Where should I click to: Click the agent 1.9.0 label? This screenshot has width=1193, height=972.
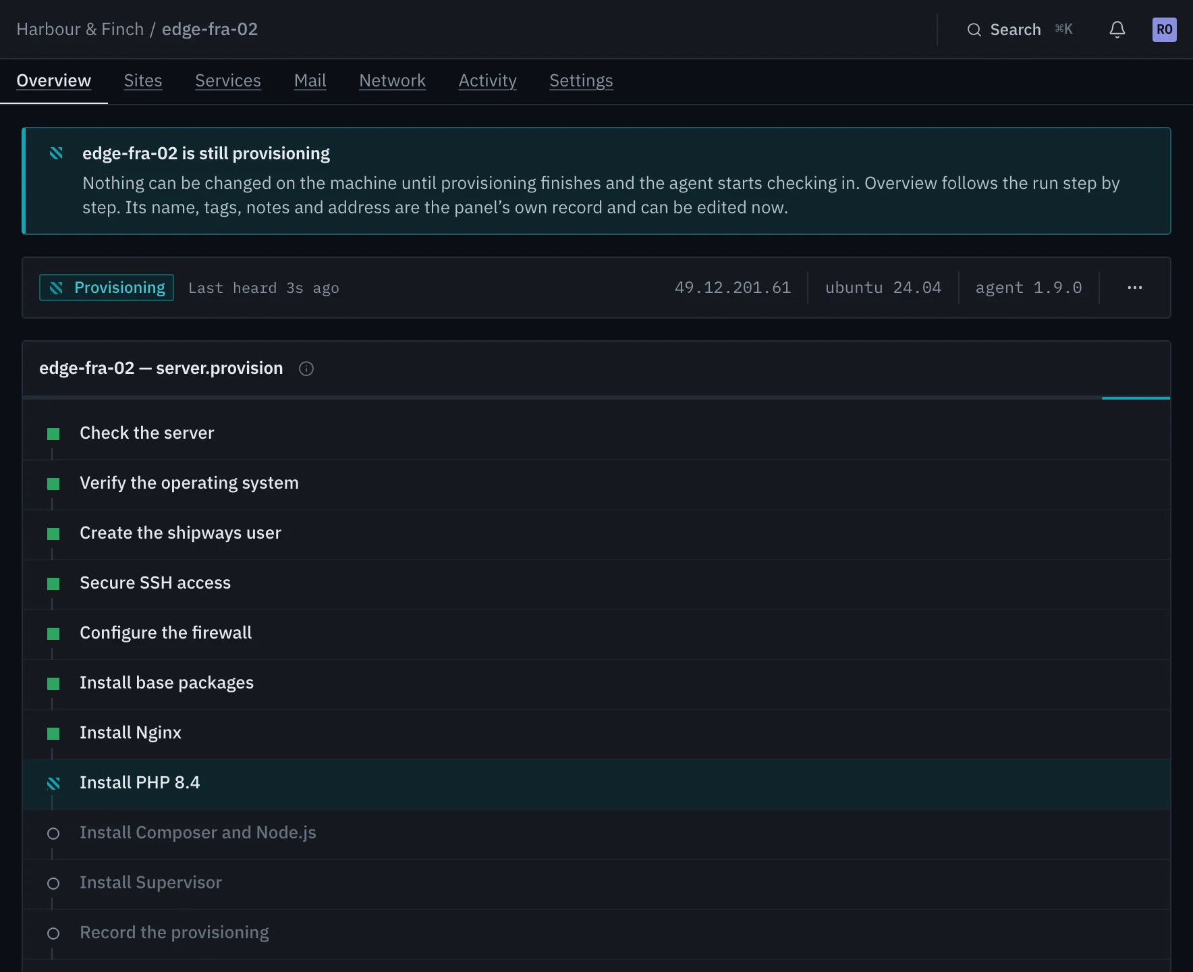click(x=1029, y=288)
